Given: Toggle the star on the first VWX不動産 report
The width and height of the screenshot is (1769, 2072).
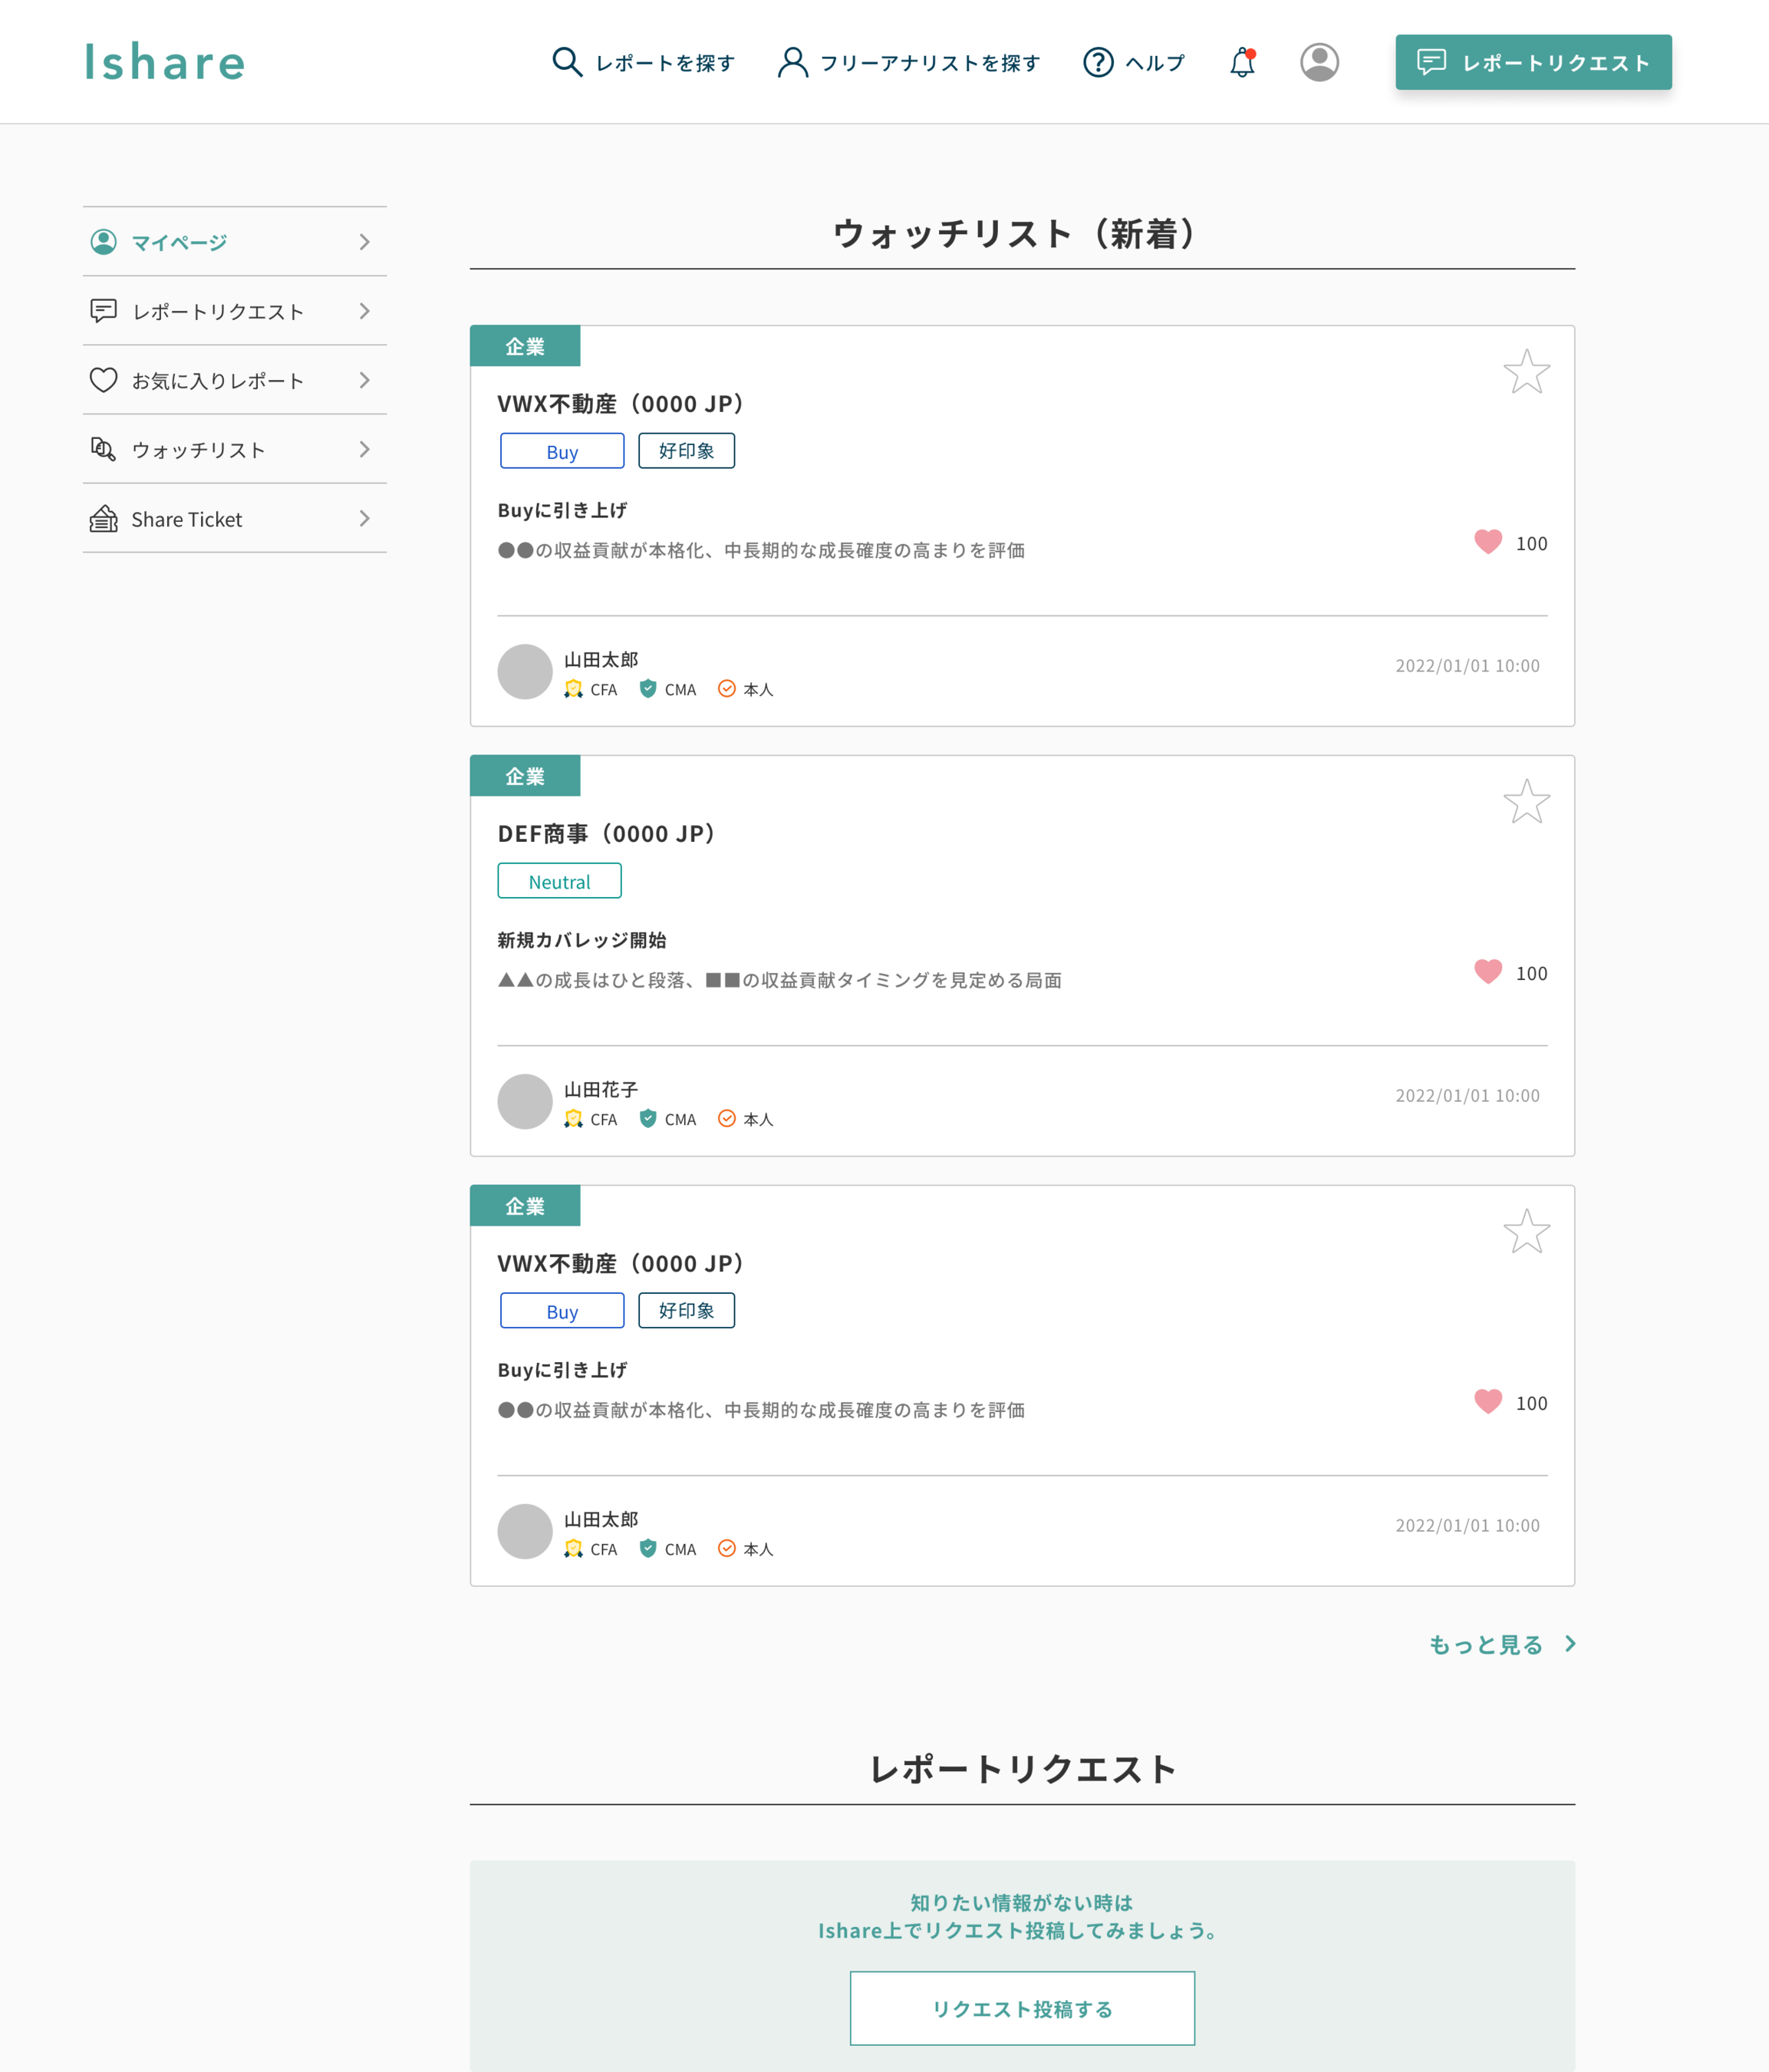Looking at the screenshot, I should pyautogui.click(x=1526, y=371).
